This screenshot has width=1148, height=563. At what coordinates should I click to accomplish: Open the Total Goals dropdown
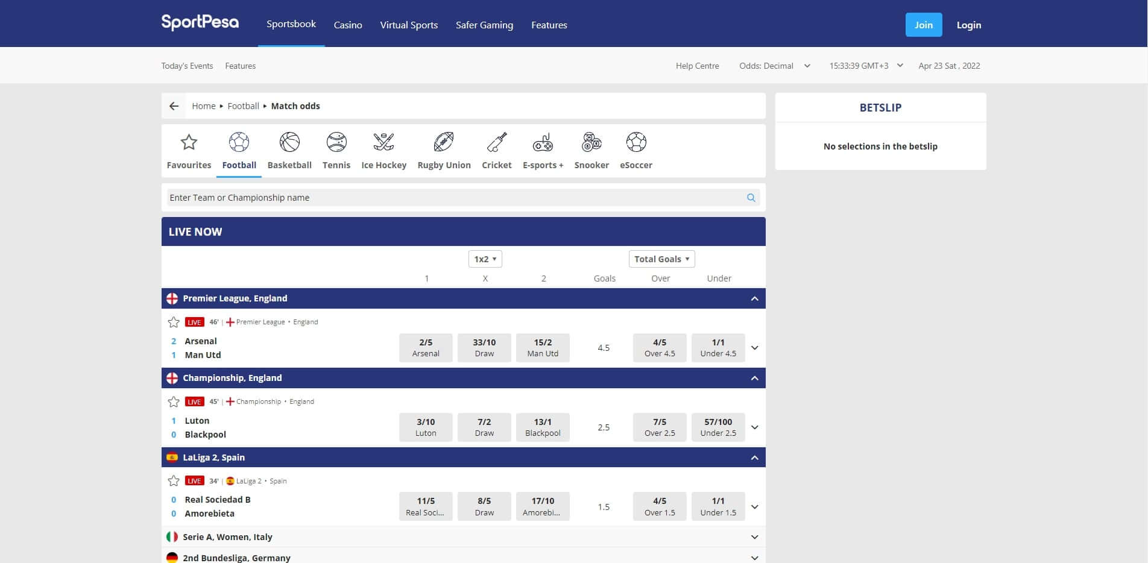[x=661, y=259]
